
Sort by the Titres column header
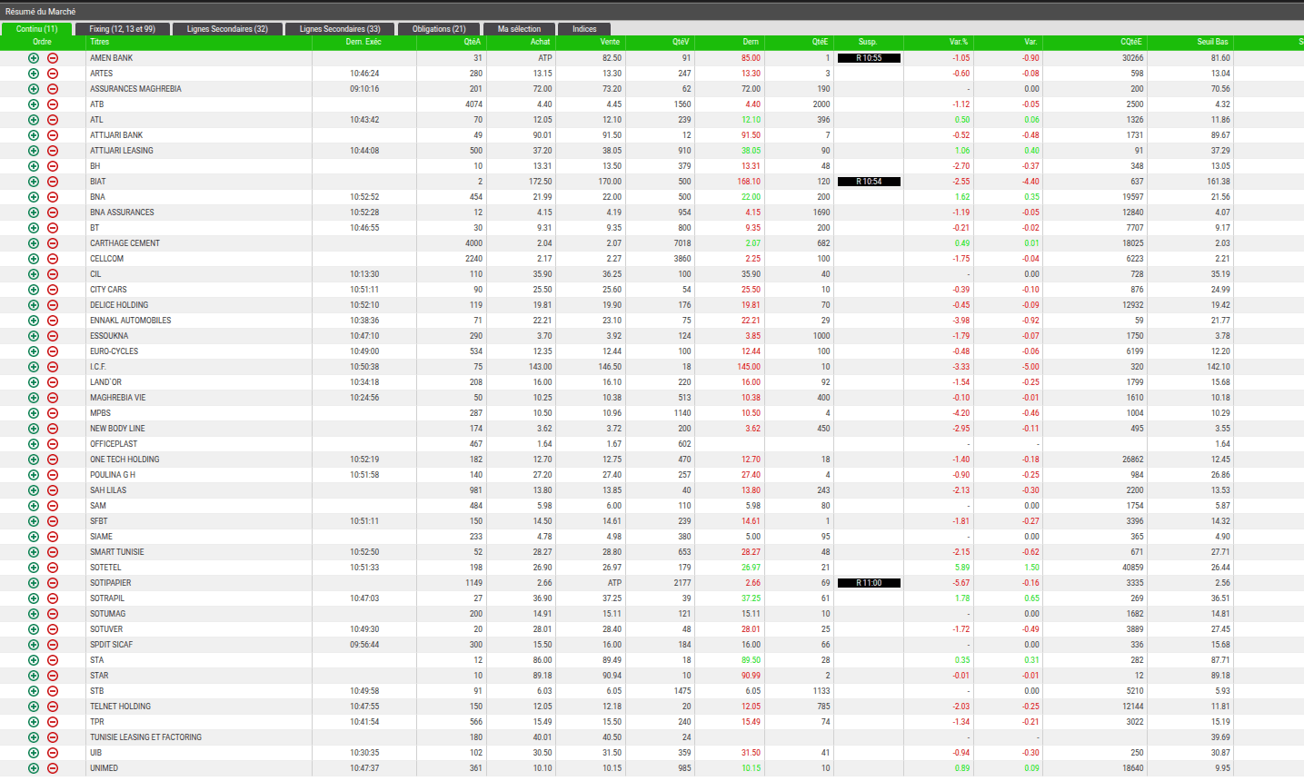100,42
